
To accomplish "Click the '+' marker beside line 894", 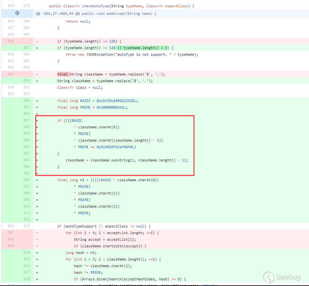I will 37,100.
